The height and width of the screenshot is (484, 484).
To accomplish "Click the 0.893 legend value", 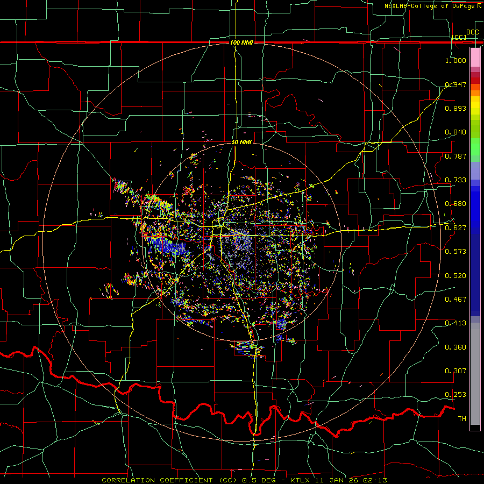I will tap(455, 108).
